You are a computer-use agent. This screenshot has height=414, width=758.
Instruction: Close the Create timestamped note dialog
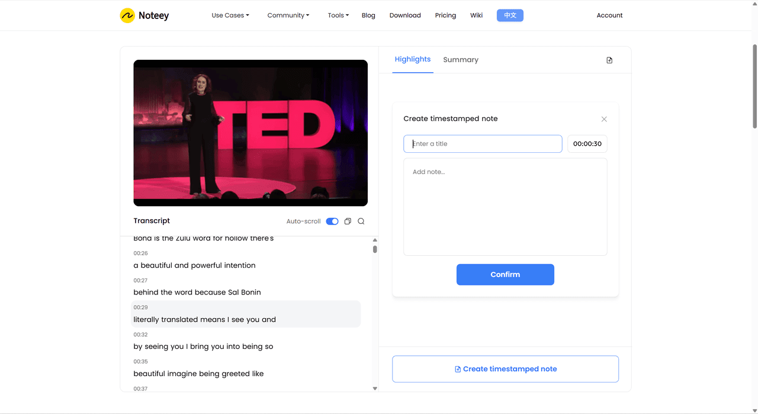[604, 119]
